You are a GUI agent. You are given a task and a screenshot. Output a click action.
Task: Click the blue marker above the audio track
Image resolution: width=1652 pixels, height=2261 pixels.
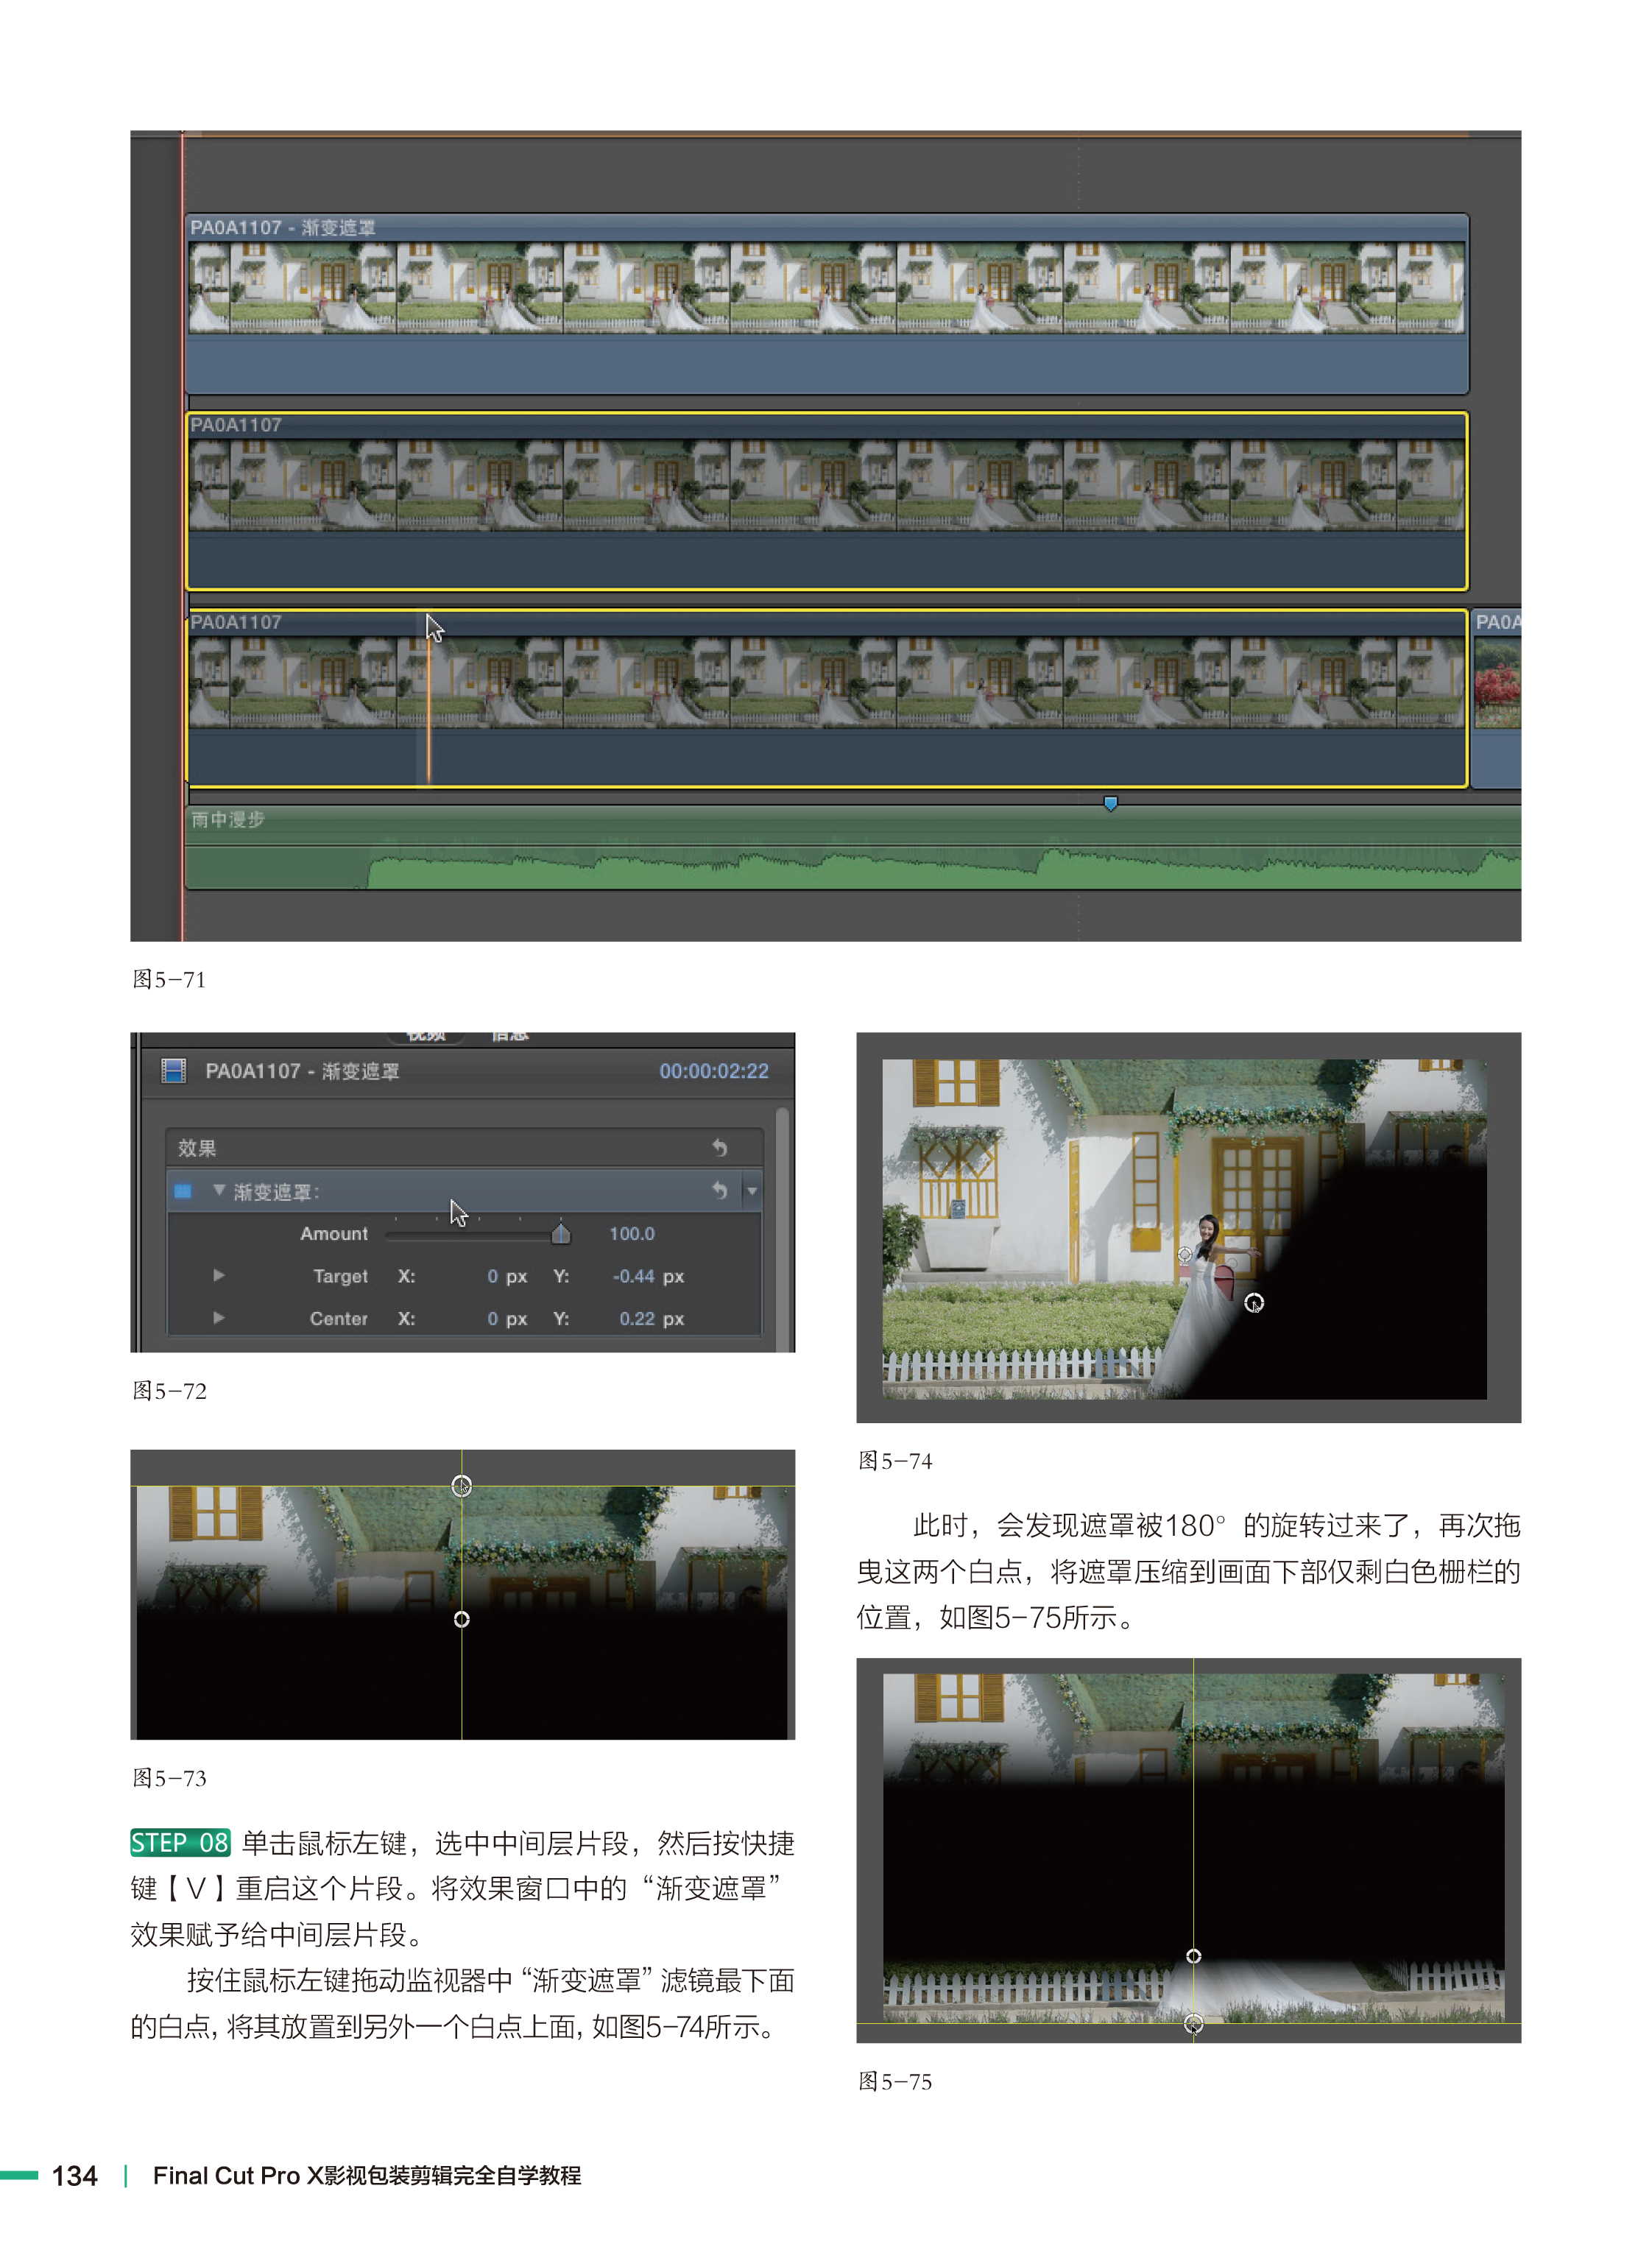pyautogui.click(x=1110, y=803)
